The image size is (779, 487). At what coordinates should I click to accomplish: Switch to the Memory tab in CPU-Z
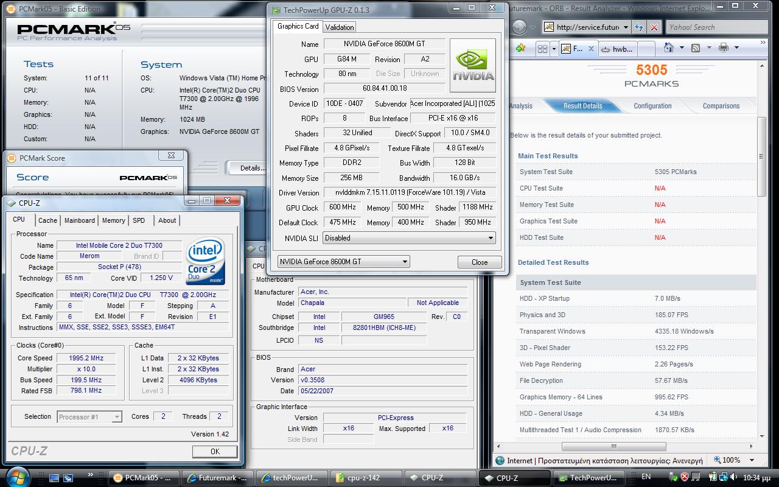(113, 220)
